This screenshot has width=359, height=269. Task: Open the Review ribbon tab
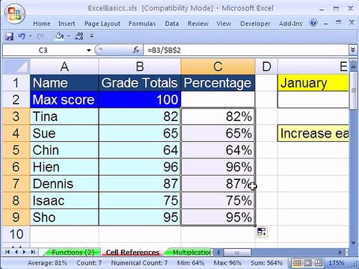(198, 24)
